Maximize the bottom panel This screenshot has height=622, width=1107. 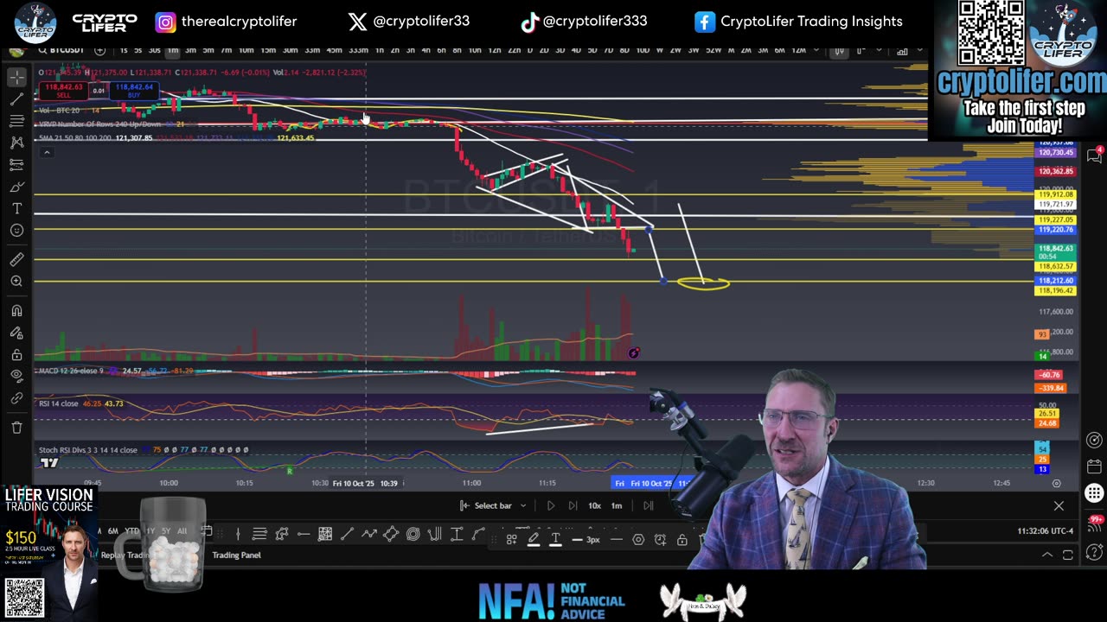coord(1068,555)
